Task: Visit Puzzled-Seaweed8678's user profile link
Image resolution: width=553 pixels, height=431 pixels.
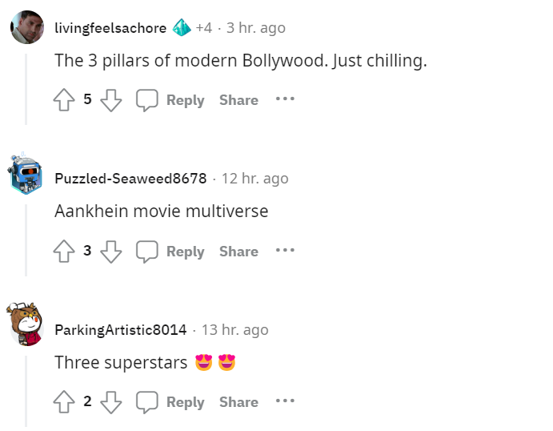Action: pos(130,179)
